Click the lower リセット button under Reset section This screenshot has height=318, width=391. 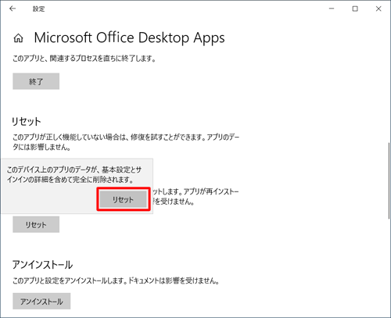point(36,224)
